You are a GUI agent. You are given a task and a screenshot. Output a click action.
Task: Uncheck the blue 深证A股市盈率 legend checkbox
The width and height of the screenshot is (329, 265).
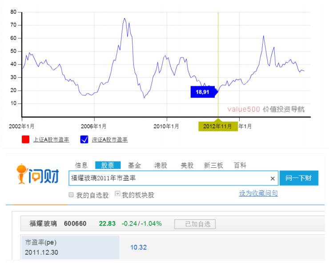click(84, 139)
